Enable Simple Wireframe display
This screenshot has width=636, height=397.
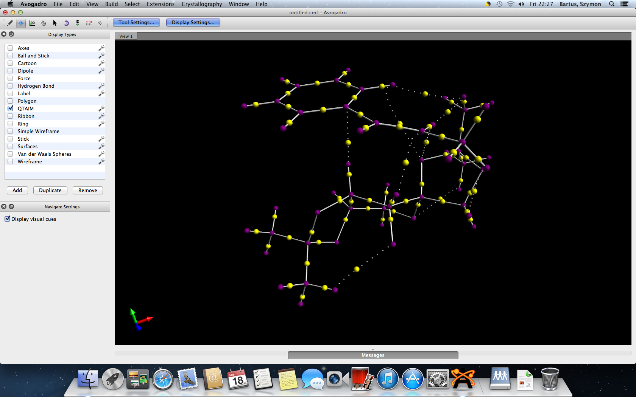pos(10,131)
